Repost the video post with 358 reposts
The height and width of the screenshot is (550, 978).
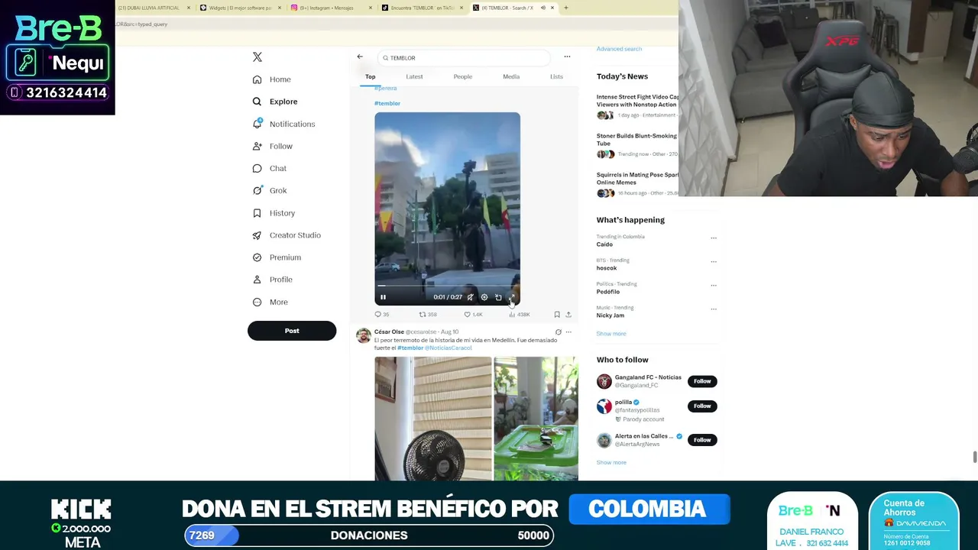pyautogui.click(x=428, y=315)
